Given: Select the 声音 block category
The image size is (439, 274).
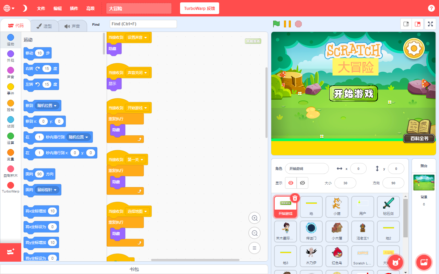Looking at the screenshot, I should (11, 73).
